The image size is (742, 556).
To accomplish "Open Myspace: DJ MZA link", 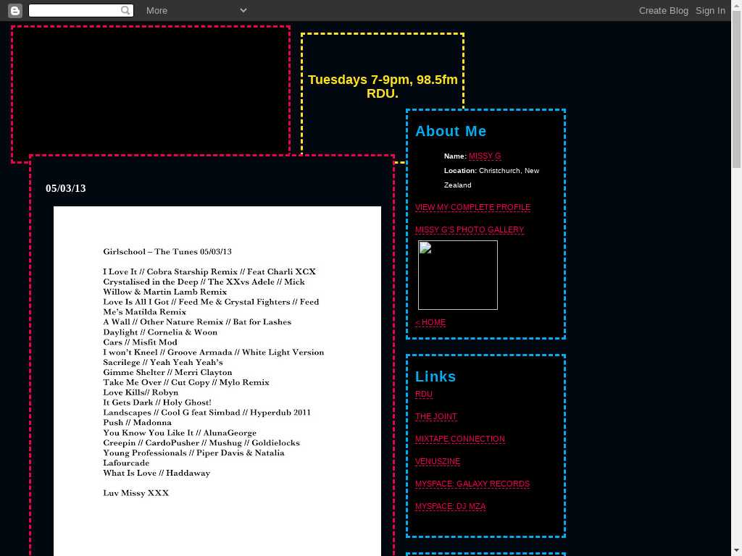I will coord(450,507).
